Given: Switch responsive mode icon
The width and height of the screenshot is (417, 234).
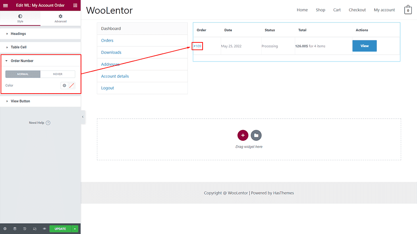Looking at the screenshot, I should 35,229.
